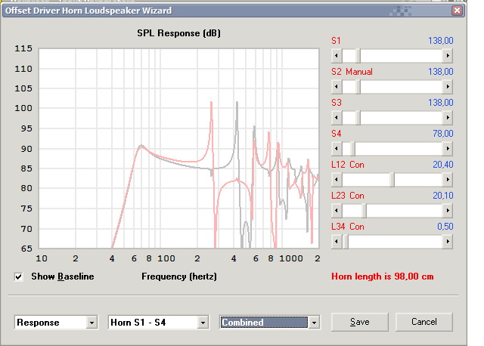
Task: Click the S1 slider right arrow
Action: [448, 56]
